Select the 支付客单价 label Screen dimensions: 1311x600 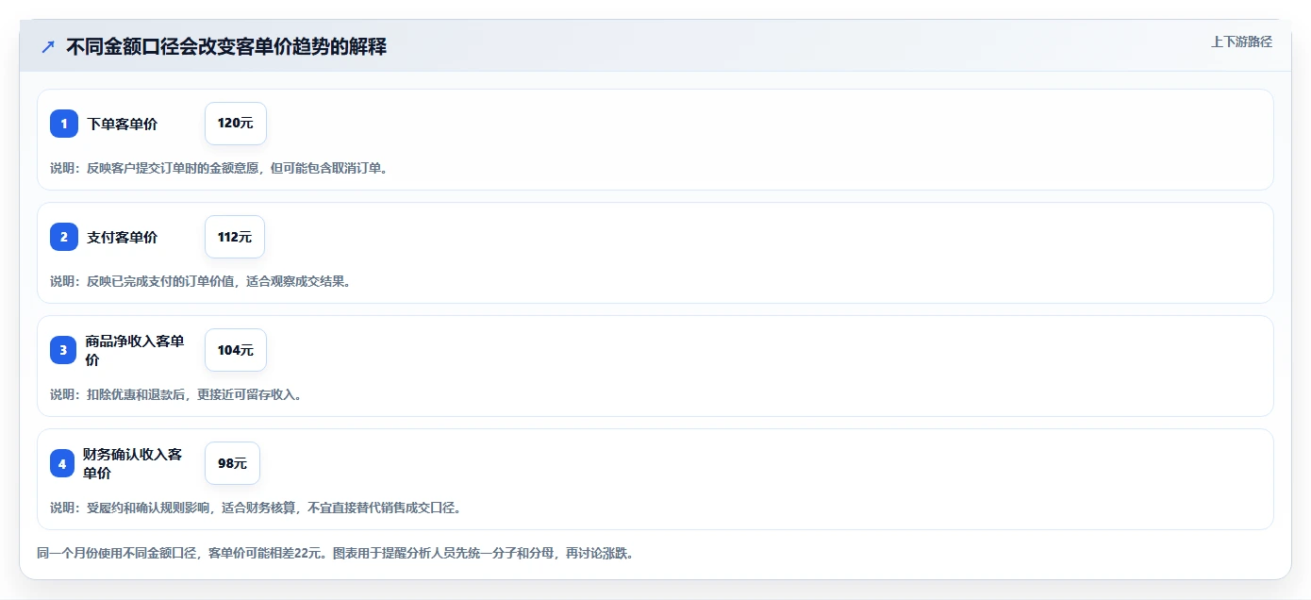coord(123,237)
